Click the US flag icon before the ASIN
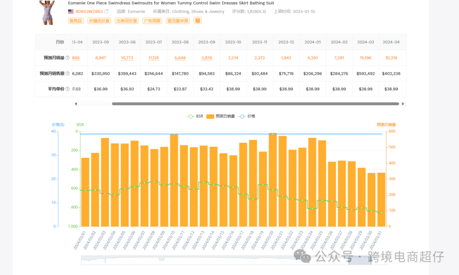Screen dimensions: 459x275 71,11
